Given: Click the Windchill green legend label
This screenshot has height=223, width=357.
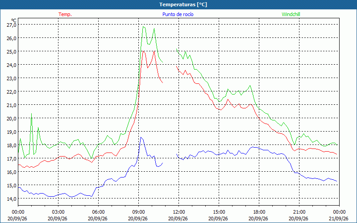Looking at the screenshot, I should [291, 14].
